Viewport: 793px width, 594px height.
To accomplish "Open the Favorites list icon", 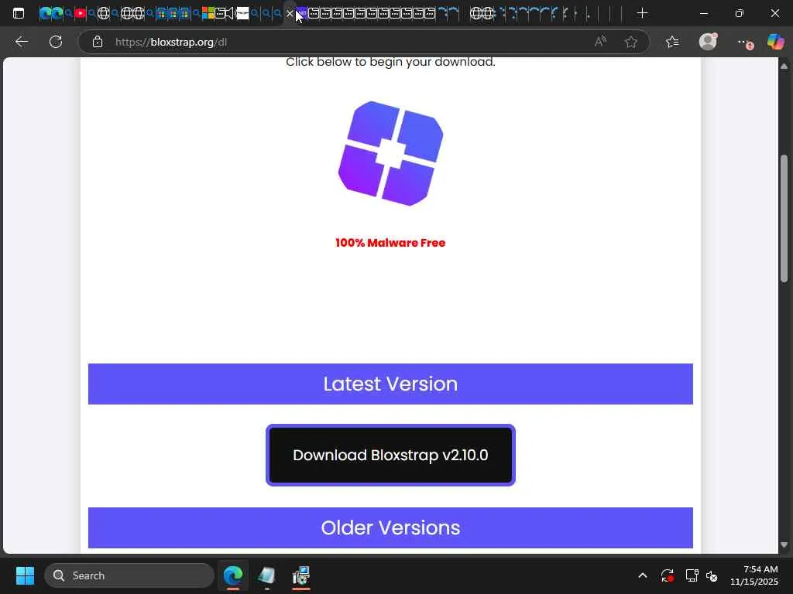I will (672, 42).
